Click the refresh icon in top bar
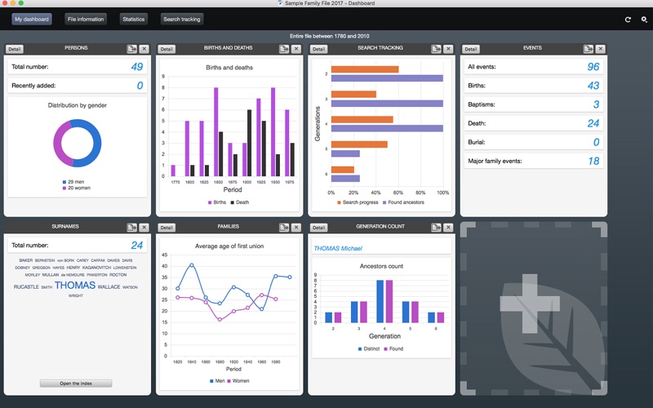Image resolution: width=653 pixels, height=408 pixels. click(628, 20)
